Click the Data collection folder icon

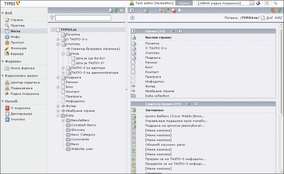point(133,96)
